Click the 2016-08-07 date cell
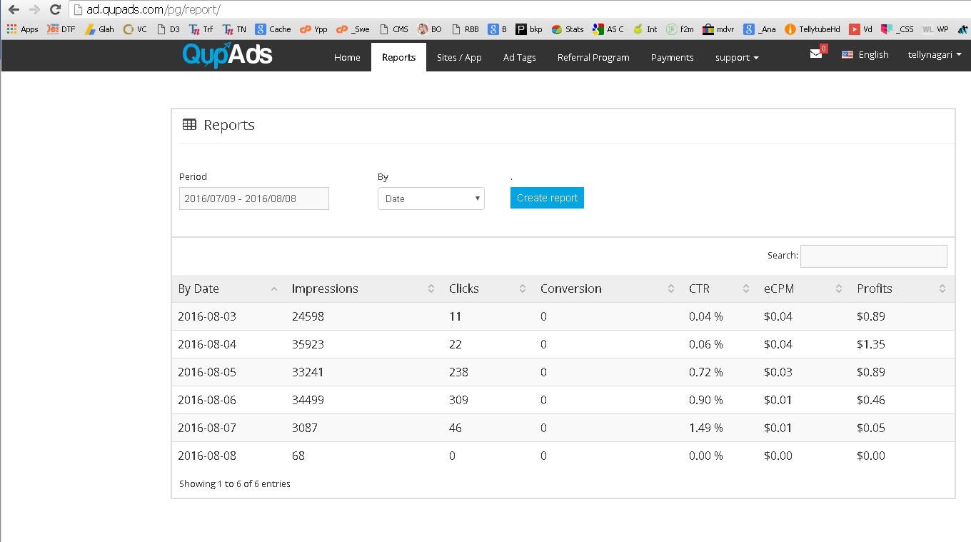Viewport: 971px width, 542px height. [207, 428]
